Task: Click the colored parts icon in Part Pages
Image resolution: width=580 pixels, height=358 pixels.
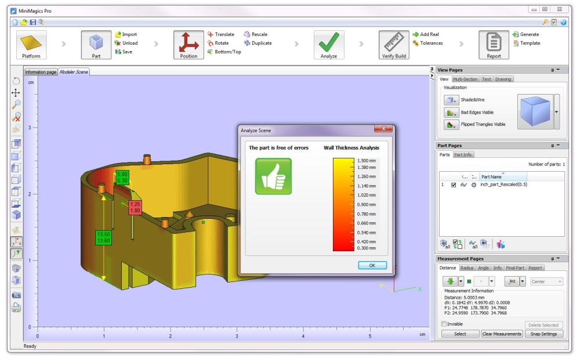Action: pos(501,244)
